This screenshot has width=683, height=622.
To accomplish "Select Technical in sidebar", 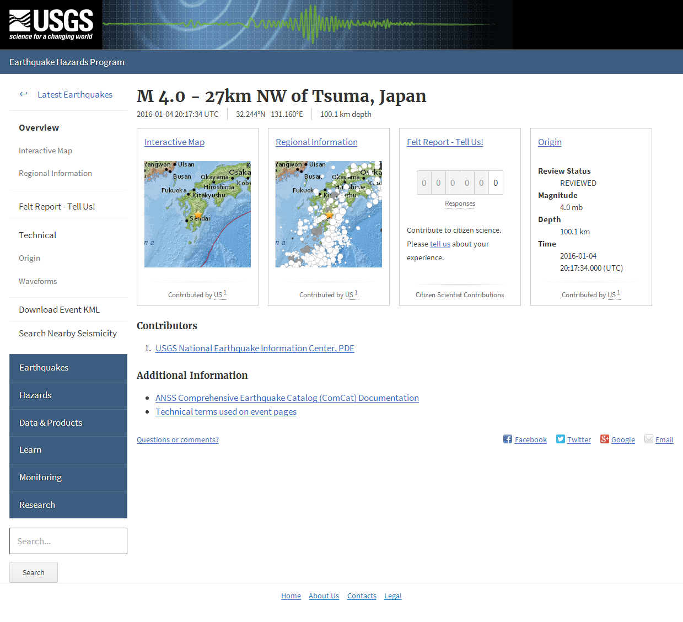I will (37, 235).
